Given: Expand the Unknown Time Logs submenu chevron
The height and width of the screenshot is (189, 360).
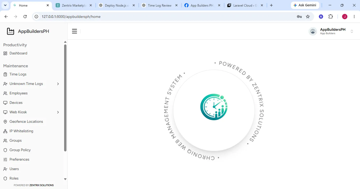Looking at the screenshot, I should pos(58,84).
